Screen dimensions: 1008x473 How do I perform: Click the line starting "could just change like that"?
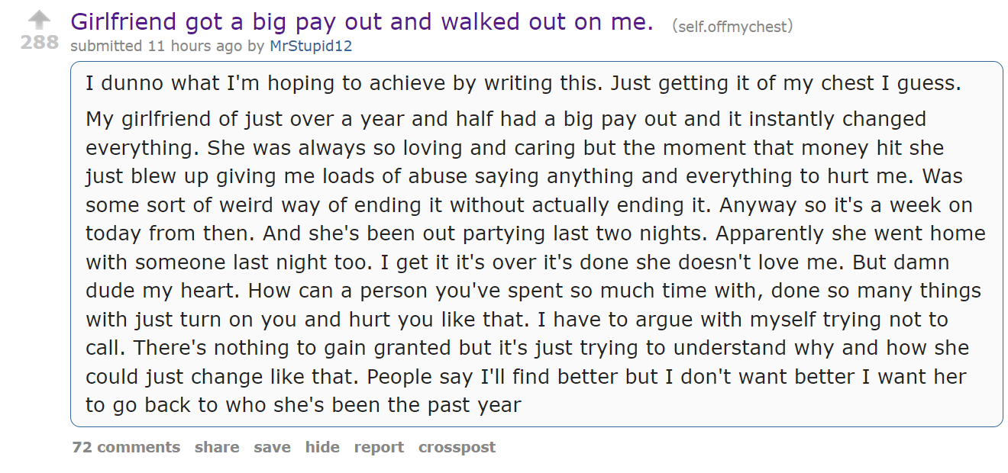(525, 377)
